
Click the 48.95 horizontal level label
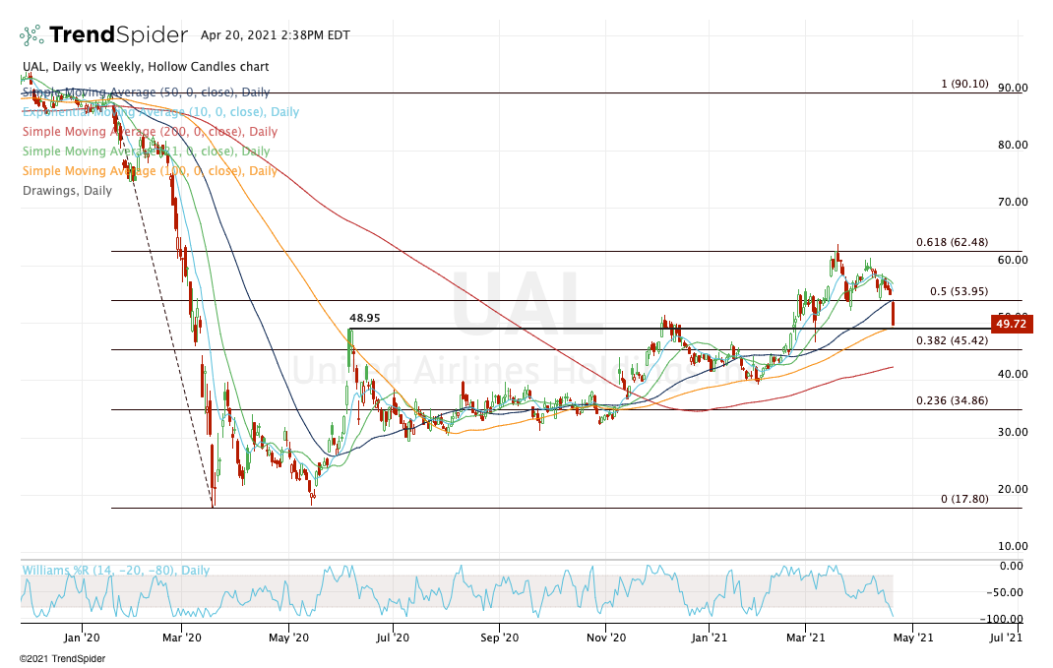click(365, 318)
